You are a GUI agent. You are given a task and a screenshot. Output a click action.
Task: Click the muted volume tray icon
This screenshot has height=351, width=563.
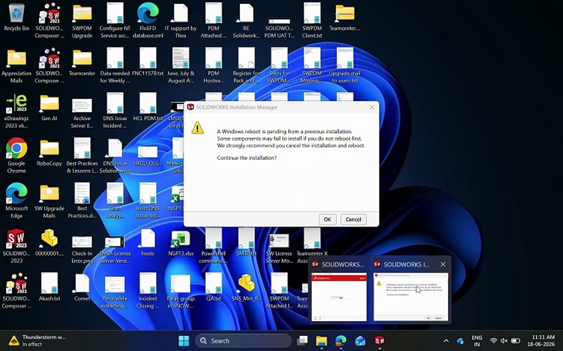504,341
